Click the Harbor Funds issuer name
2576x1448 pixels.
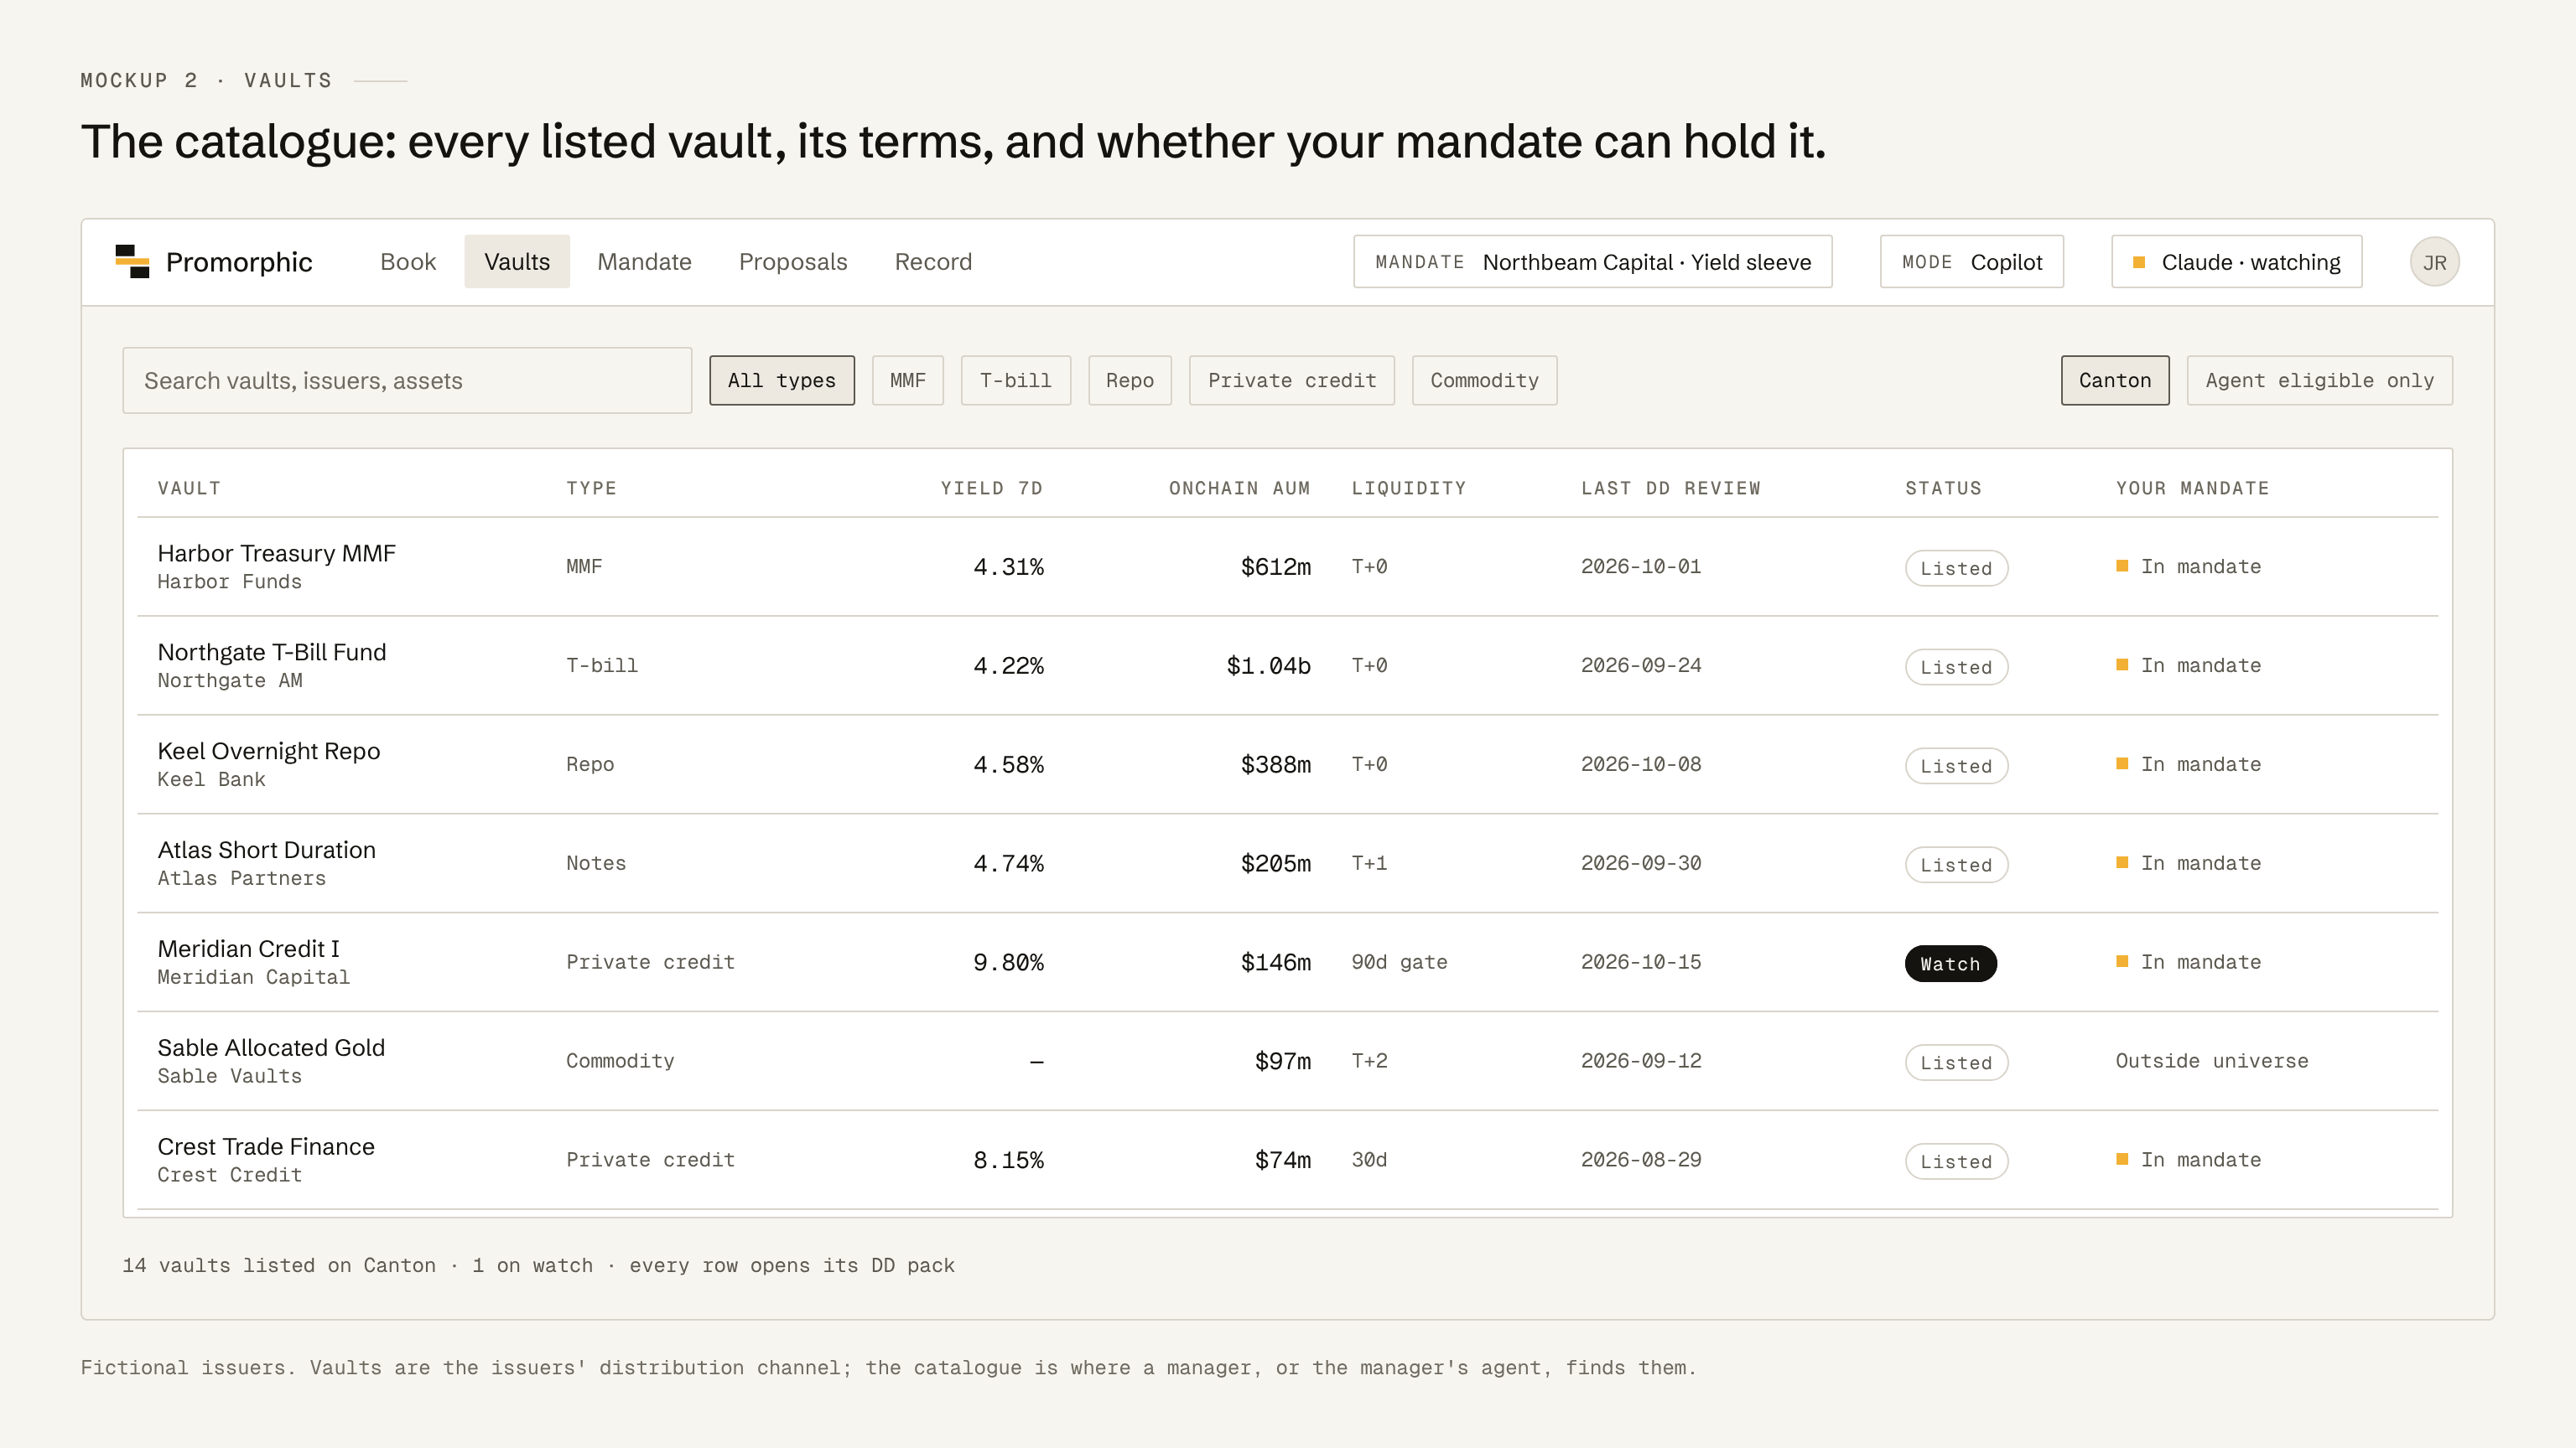[229, 582]
